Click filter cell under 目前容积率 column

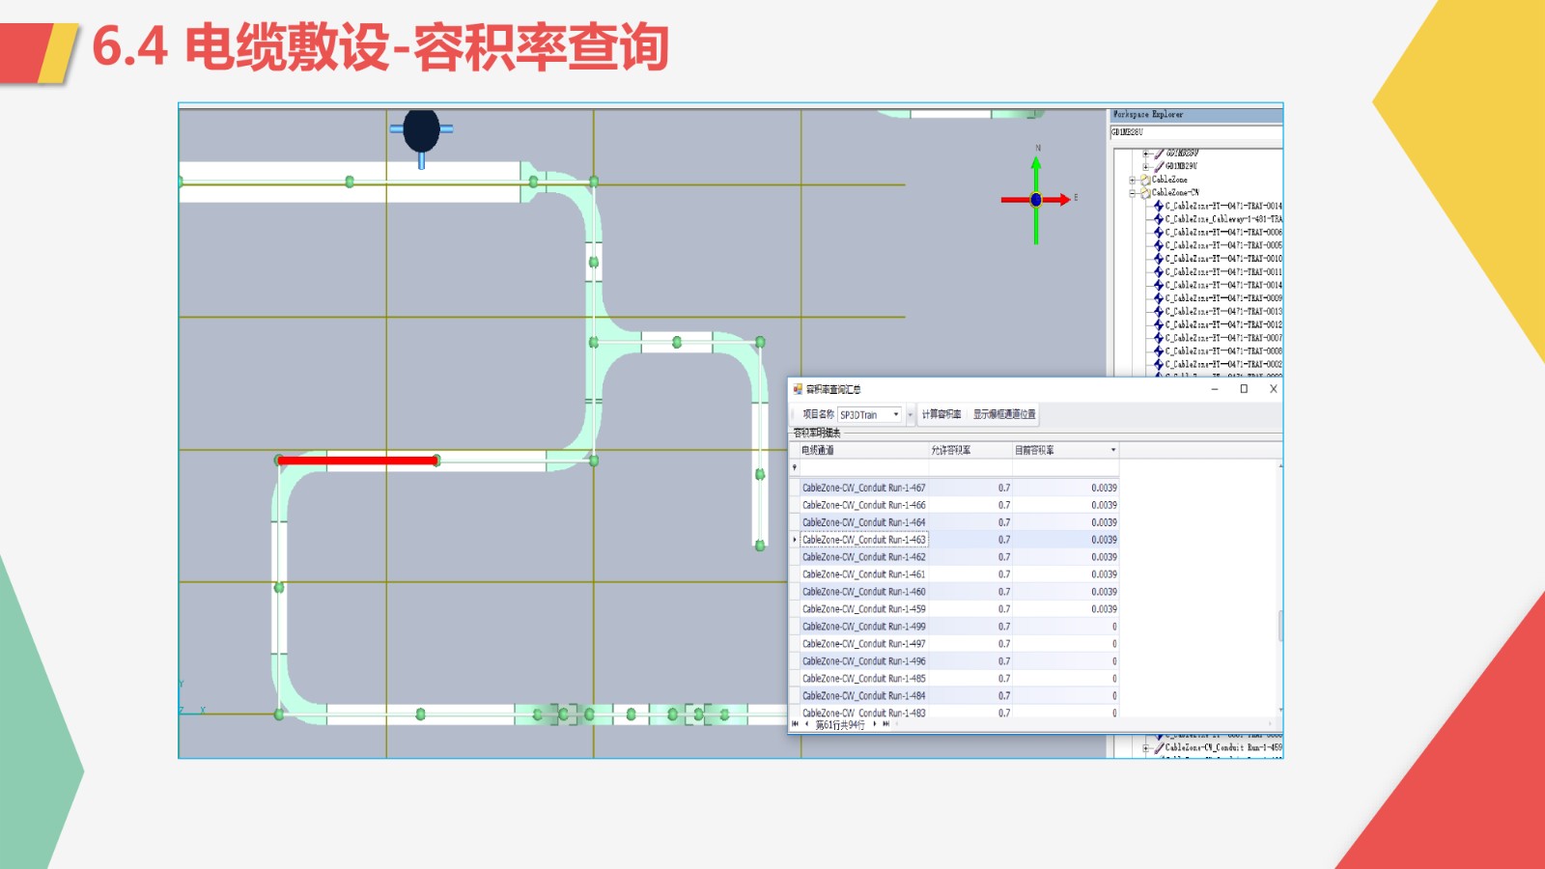tap(1065, 467)
